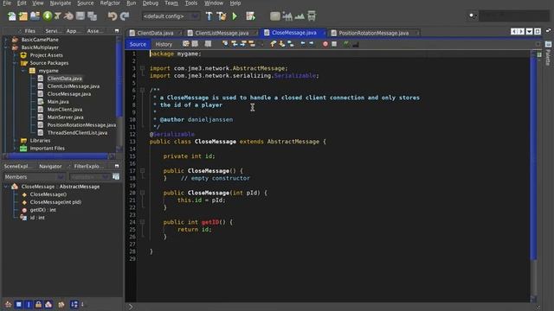The image size is (554, 311).
Task: Click the next bookmark icon in editor toolbar
Action: click(x=282, y=44)
